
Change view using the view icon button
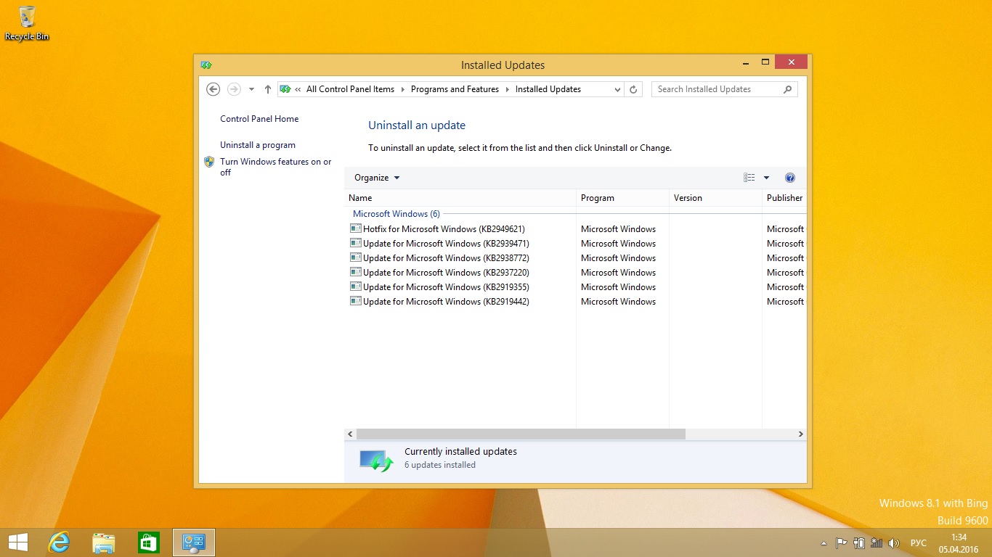point(749,178)
